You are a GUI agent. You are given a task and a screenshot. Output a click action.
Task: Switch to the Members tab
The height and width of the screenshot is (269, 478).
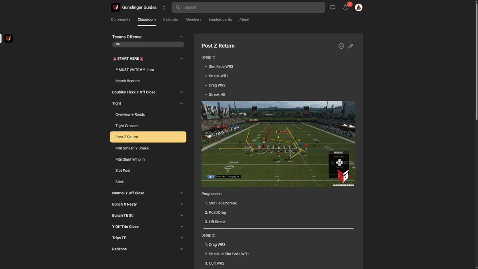[194, 20]
